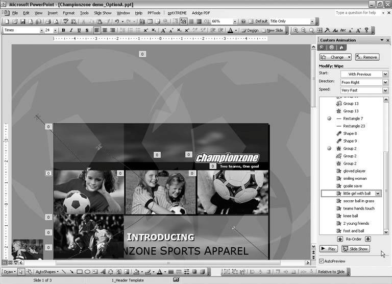Screen dimensions: 392x284
Task: Select the Oval drawing tool
Action: 87,272
